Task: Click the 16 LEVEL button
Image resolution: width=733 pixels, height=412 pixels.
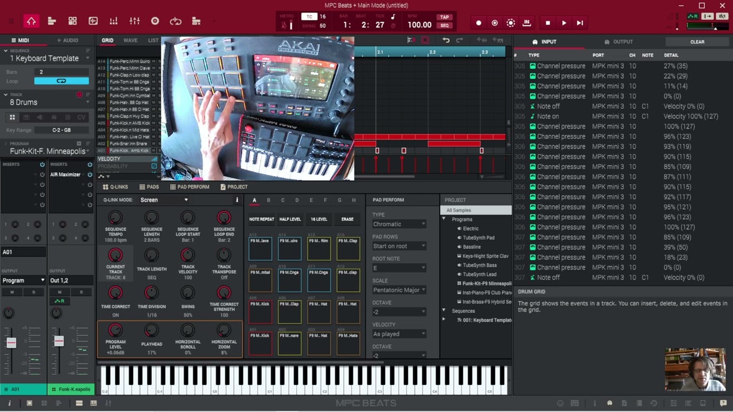Action: click(x=318, y=219)
